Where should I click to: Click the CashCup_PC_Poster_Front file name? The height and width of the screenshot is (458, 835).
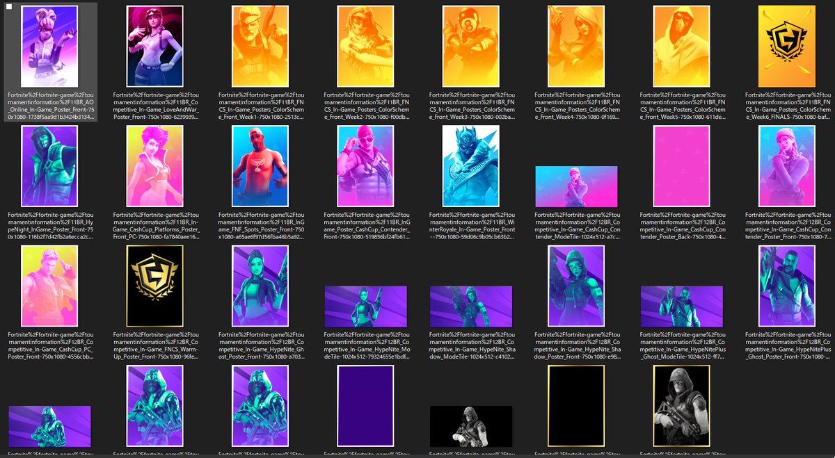(49, 347)
